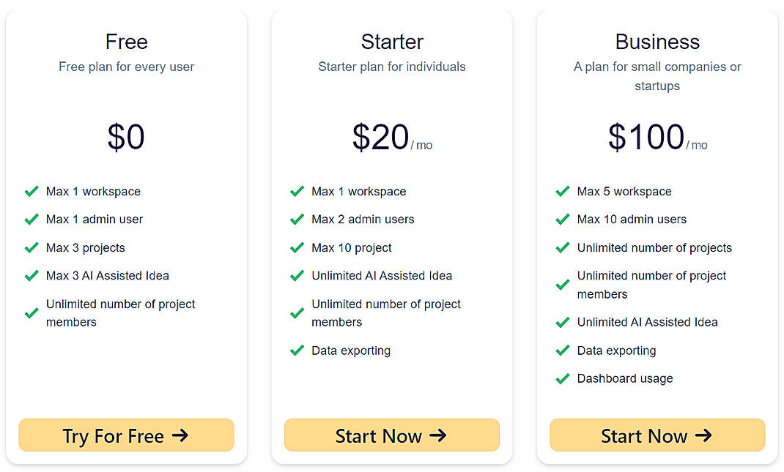The height and width of the screenshot is (472, 784).
Task: Click the checkmark beside "Max 3 AI Assisted Idea"
Action: 32,276
